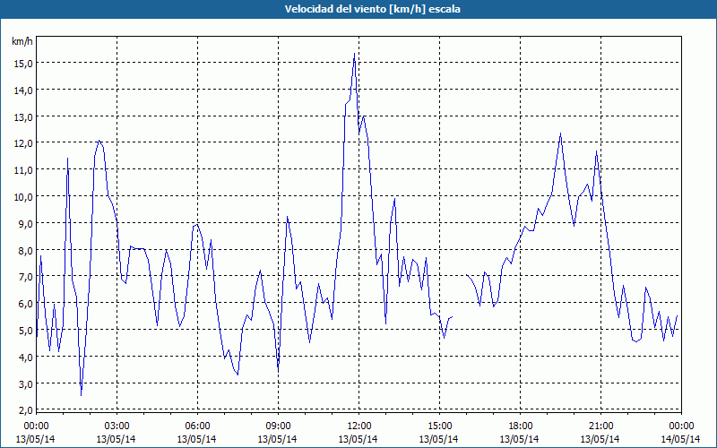The height and width of the screenshot is (448, 717).
Task: Click the "12:00" x-axis time label
Action: click(x=358, y=426)
